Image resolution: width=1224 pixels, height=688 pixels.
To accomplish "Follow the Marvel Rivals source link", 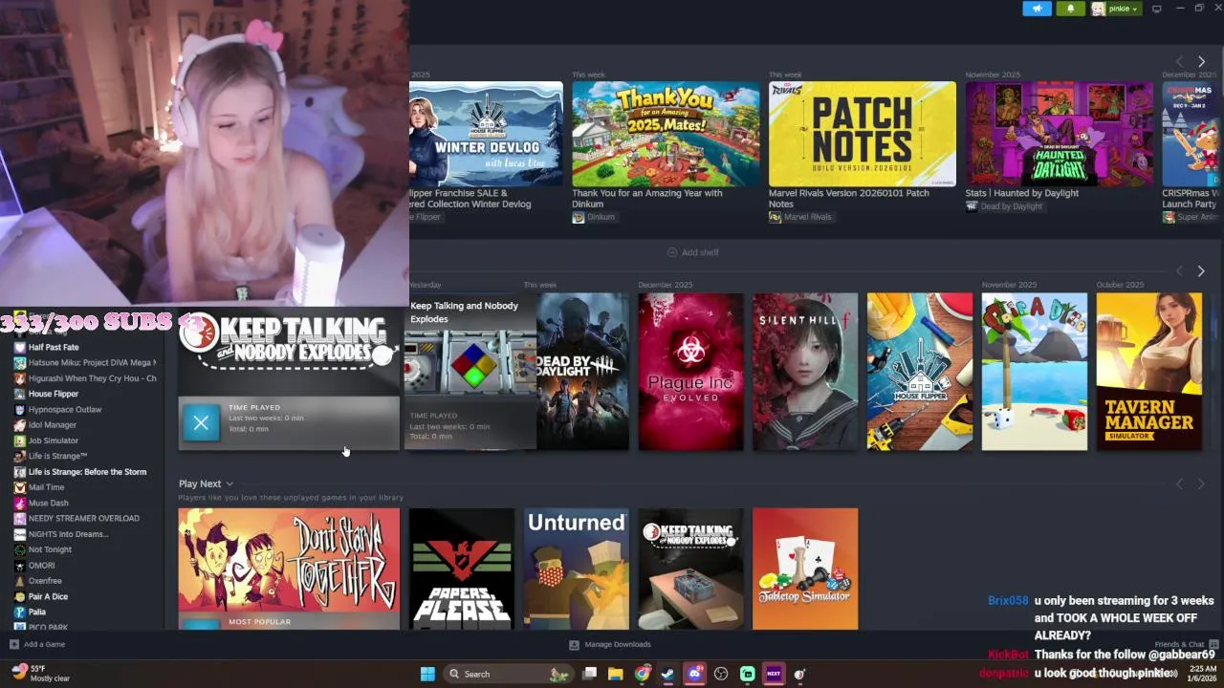I will (800, 217).
